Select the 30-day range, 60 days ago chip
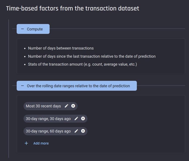 tap(48, 131)
